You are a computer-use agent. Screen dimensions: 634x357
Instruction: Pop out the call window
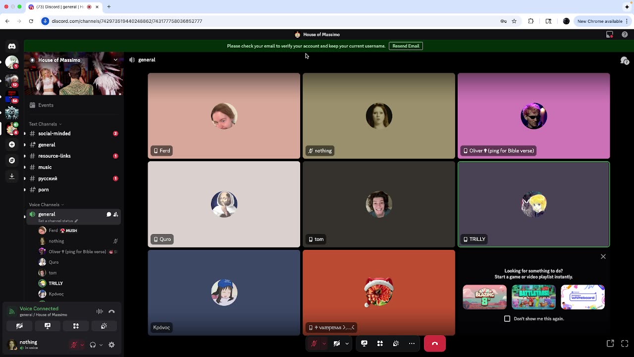pyautogui.click(x=610, y=343)
